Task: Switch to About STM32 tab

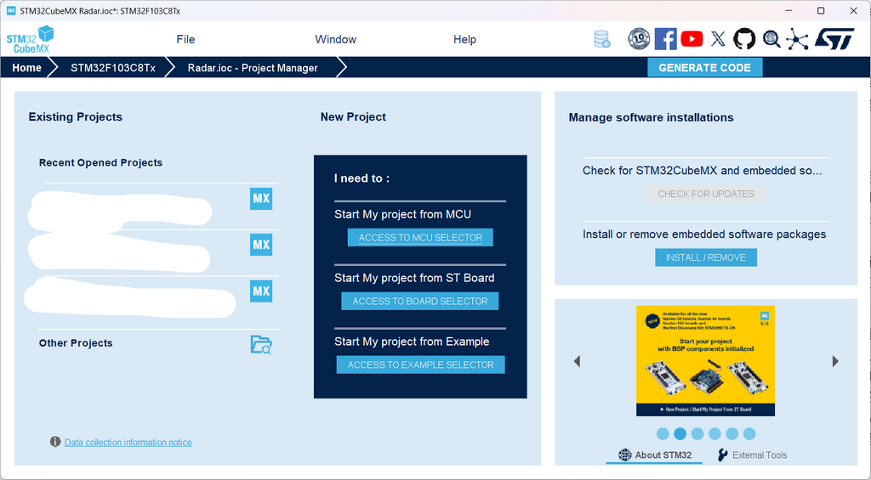Action: (x=654, y=455)
